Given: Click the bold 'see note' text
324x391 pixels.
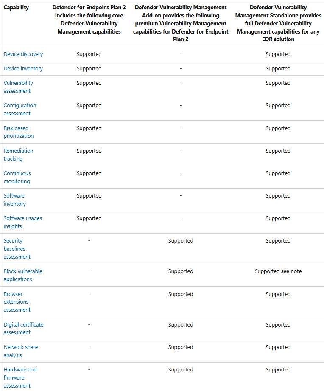Looking at the screenshot, I should tap(291, 271).
